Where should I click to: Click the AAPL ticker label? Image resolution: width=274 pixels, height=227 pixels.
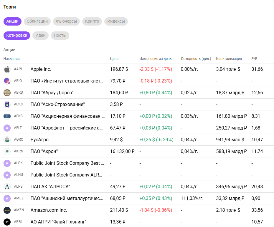(18, 69)
